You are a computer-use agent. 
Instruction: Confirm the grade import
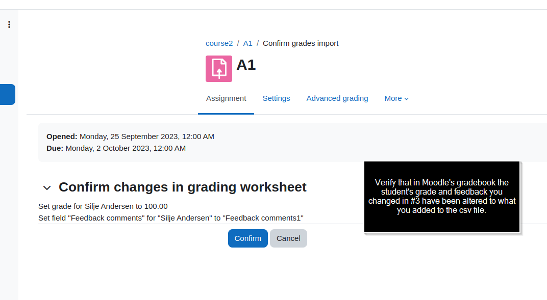pyautogui.click(x=247, y=238)
